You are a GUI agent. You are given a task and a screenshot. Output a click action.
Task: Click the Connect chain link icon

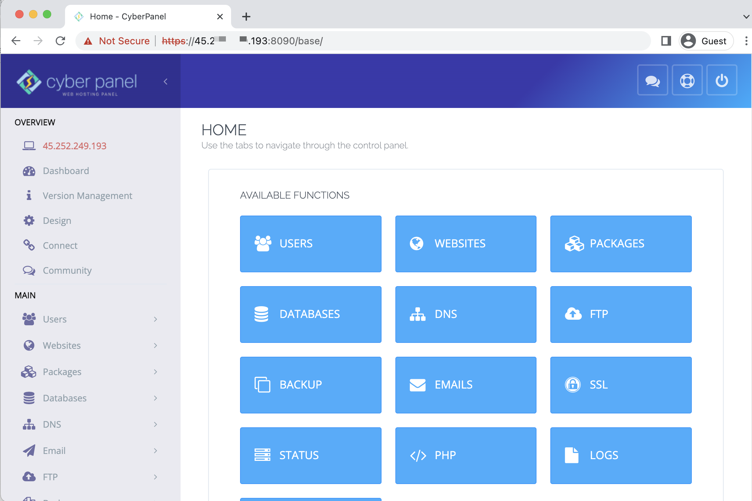click(29, 245)
